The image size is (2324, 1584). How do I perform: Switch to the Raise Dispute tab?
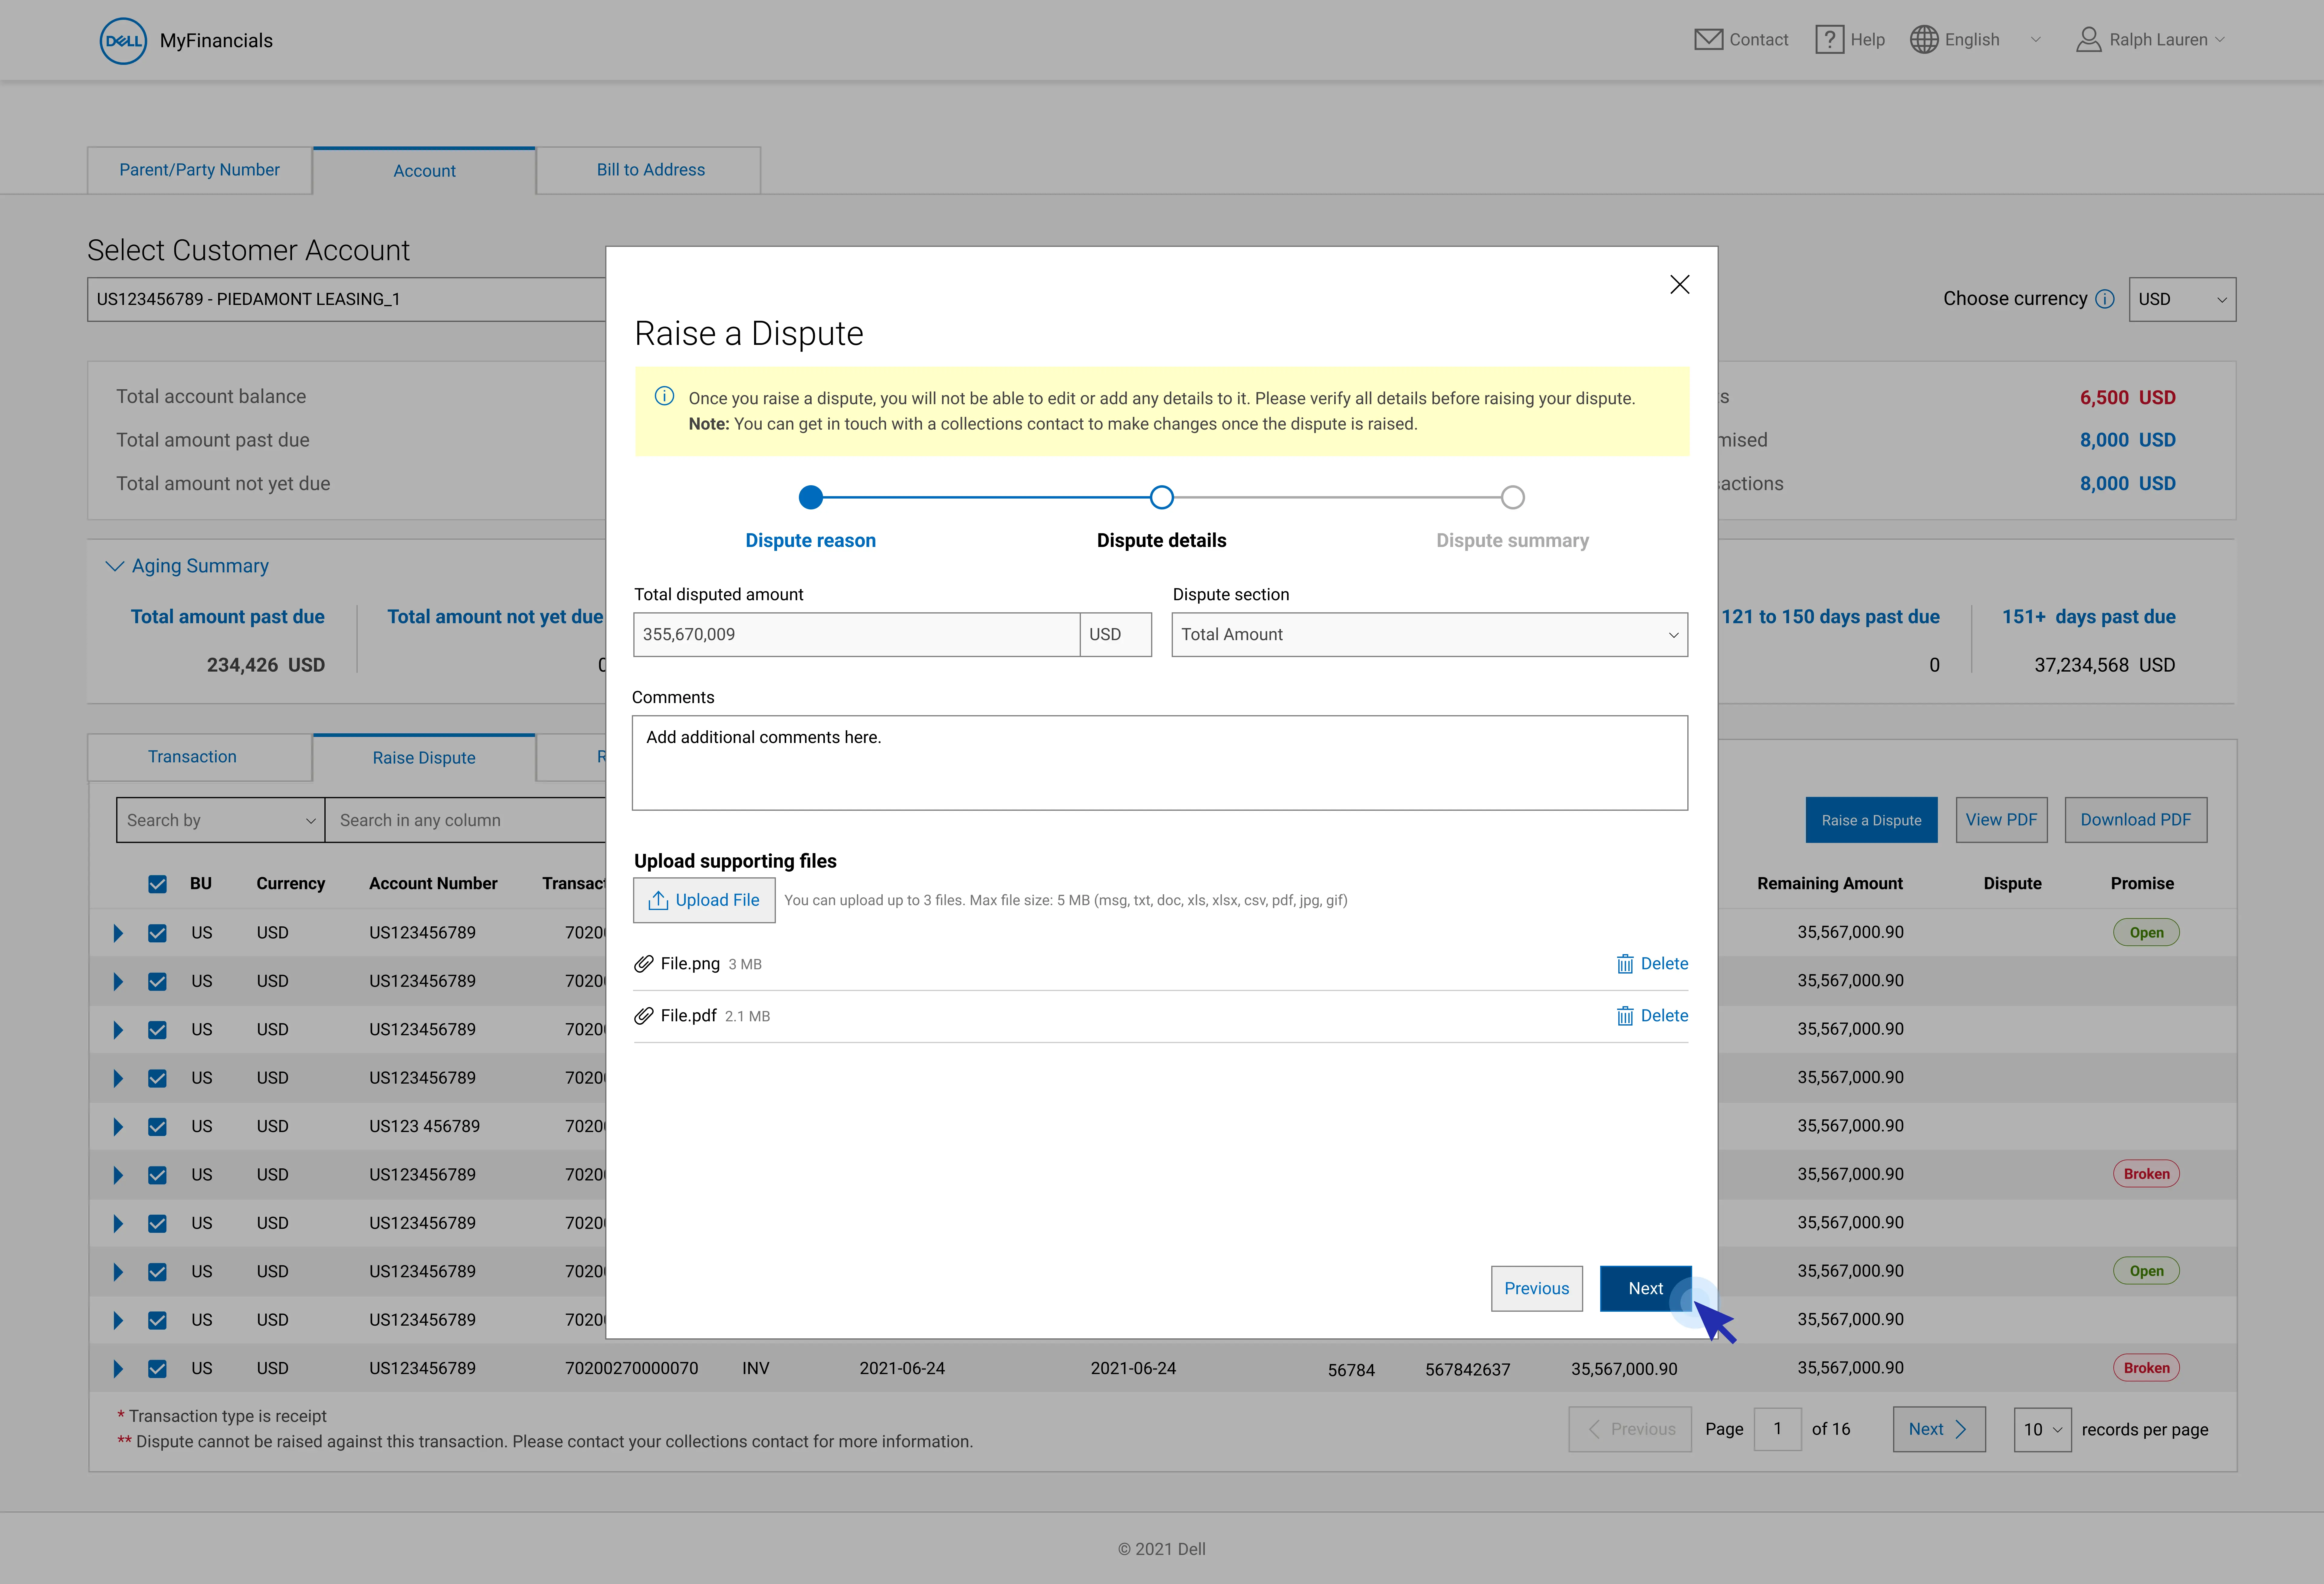(424, 758)
